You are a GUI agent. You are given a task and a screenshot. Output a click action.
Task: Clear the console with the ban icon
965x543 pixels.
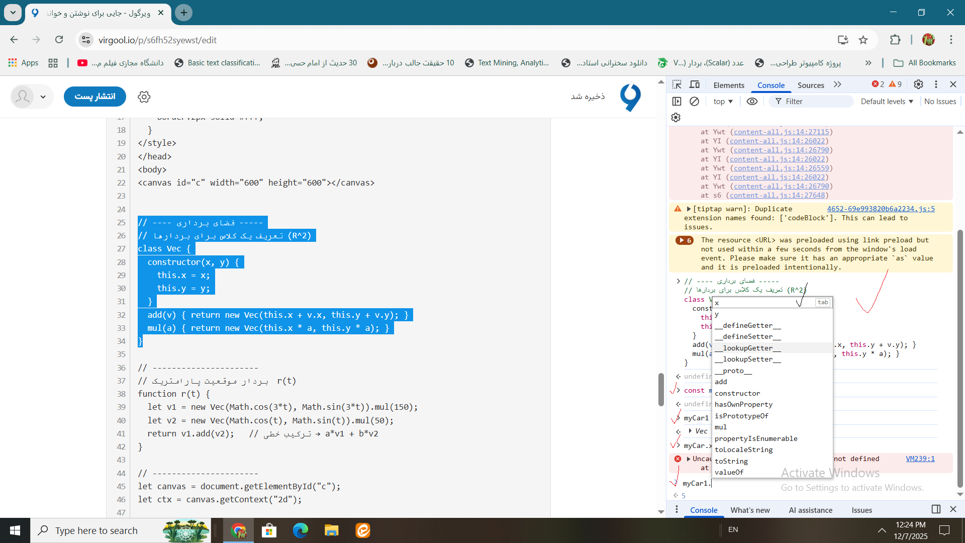pos(694,102)
